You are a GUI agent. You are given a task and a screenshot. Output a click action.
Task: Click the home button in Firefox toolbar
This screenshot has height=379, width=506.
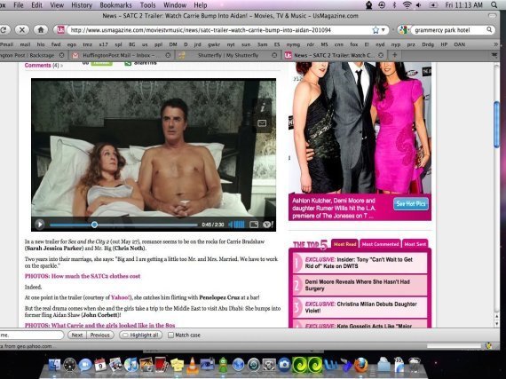pyautogui.click(x=41, y=30)
